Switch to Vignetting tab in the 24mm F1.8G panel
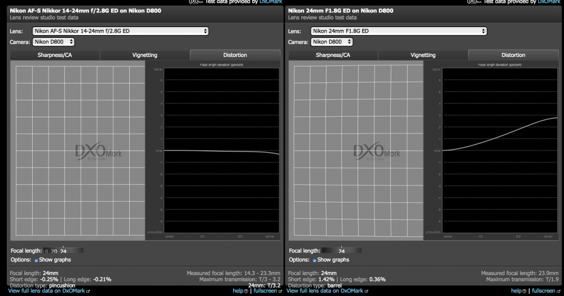 (423, 55)
